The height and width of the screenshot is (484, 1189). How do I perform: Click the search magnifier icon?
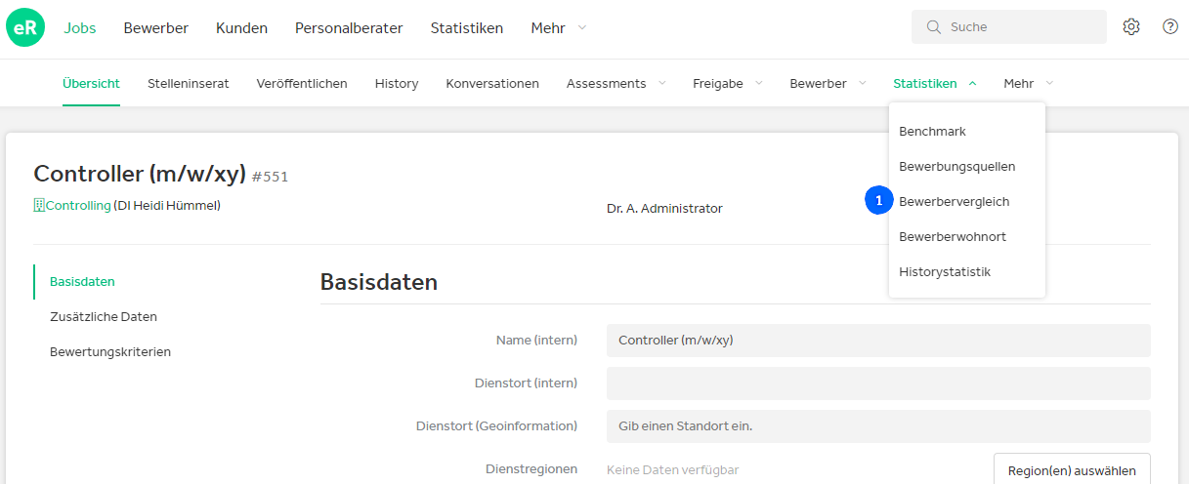(x=933, y=27)
